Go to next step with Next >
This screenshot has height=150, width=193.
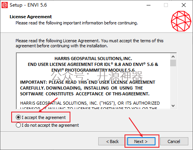[141, 141]
